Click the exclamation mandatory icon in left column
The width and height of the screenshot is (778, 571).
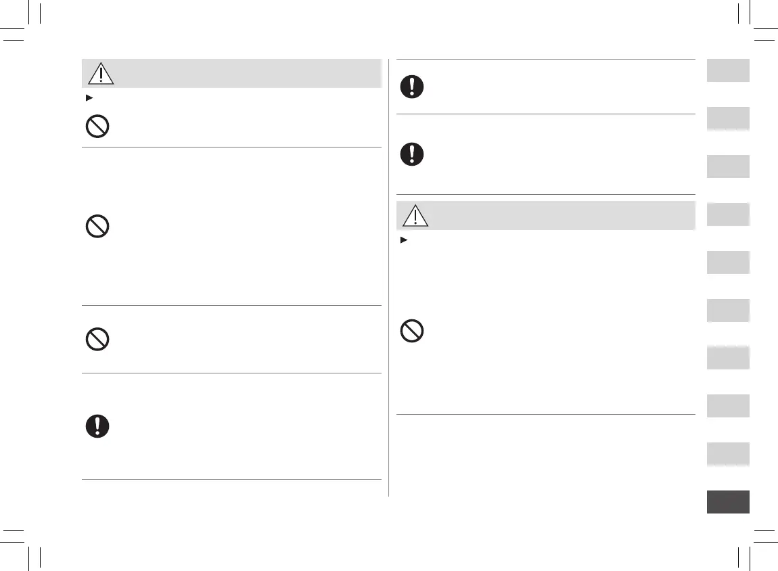pos(97,426)
